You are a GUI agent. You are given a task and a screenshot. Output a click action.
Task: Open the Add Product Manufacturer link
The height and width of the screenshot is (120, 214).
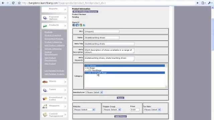pos(50,59)
